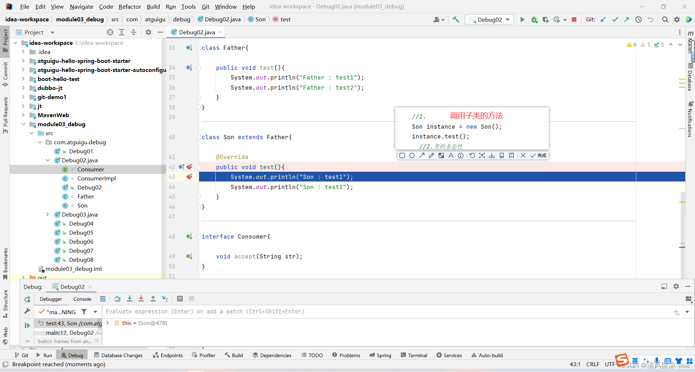Open Terminal tool window button
This screenshot has width=695, height=372.
coord(414,355)
